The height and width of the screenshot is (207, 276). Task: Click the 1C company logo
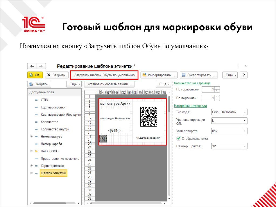[34, 25]
